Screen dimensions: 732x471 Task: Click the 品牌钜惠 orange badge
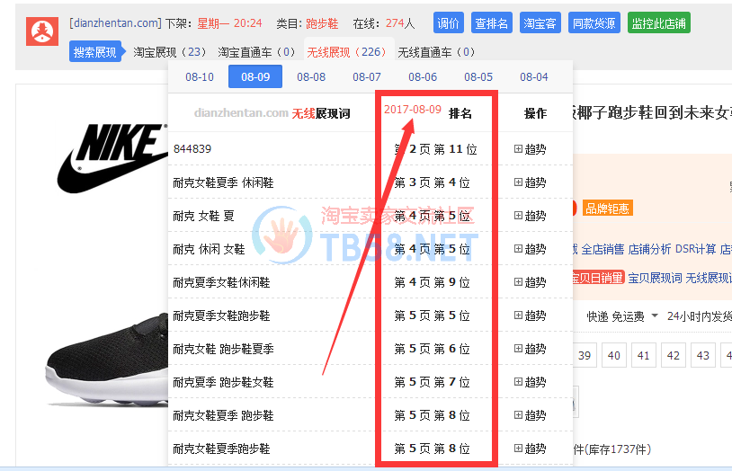point(607,209)
